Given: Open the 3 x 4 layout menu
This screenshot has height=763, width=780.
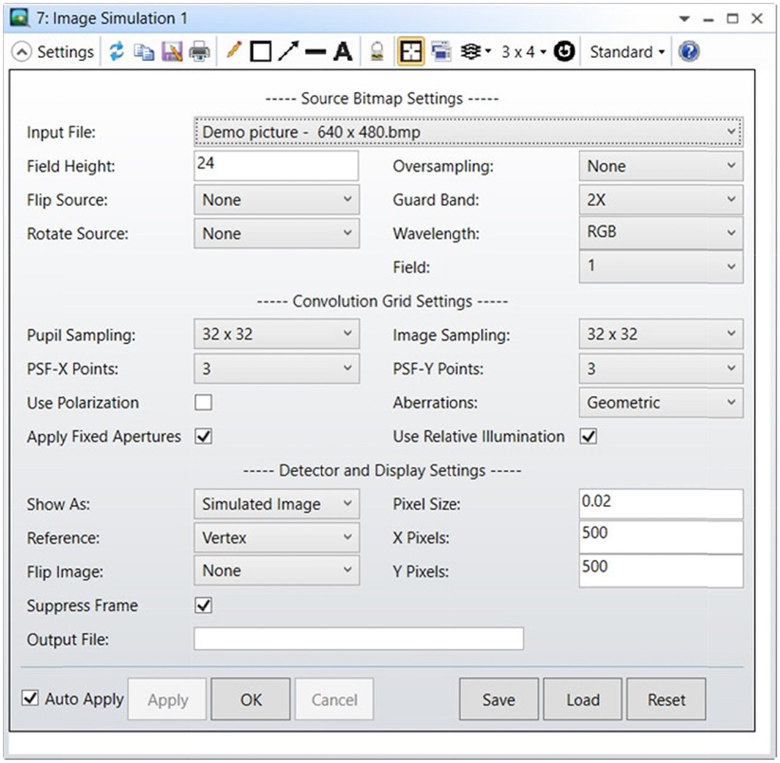Looking at the screenshot, I should coord(523,52).
